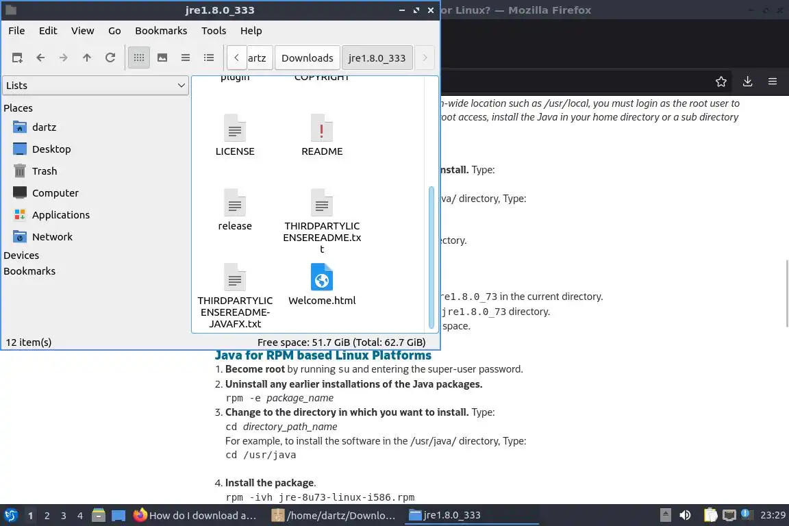Viewport: 789px width, 526px height.
Task: Go back to previous folder
Action: (40, 58)
